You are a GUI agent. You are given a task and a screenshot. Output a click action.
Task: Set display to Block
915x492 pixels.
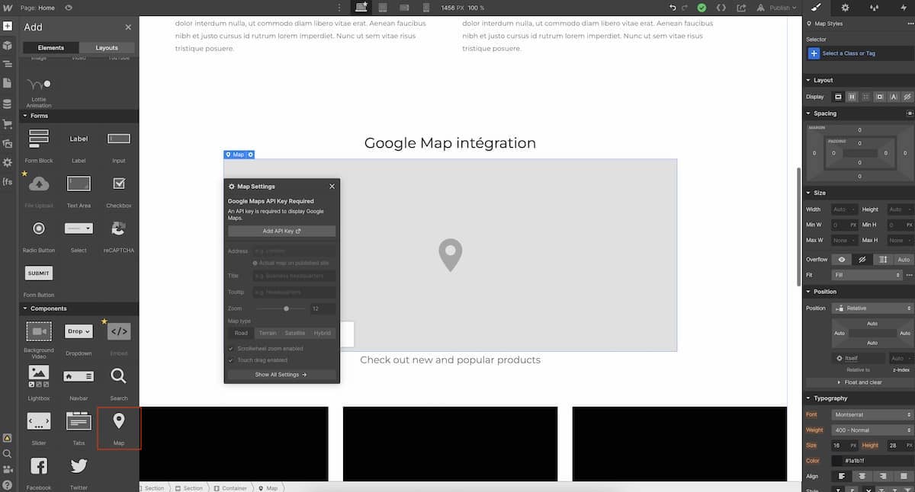coord(838,97)
